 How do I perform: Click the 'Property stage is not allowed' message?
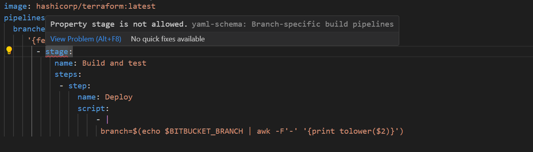pos(119,24)
